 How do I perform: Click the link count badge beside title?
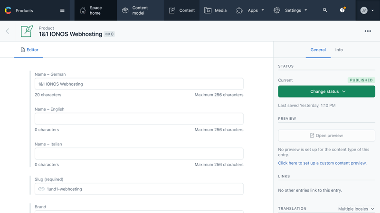[109, 34]
